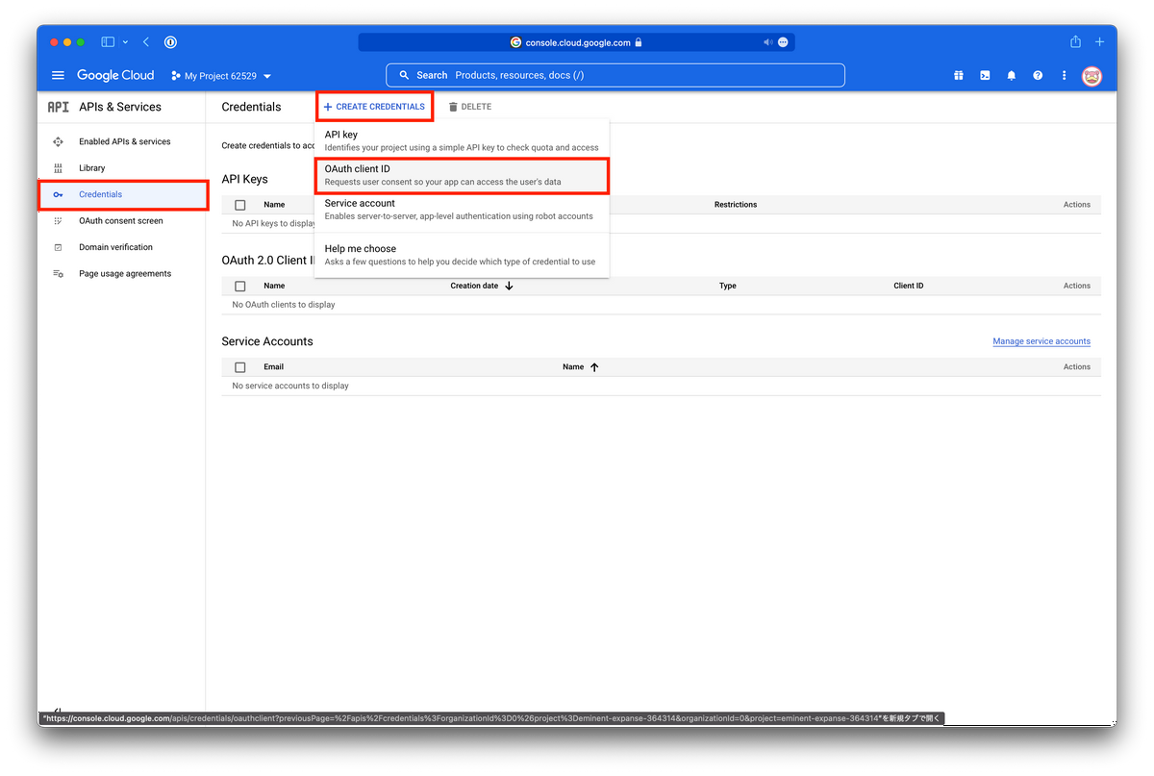Open the Safari tab group chevron
The height and width of the screenshot is (776, 1154).
pyautogui.click(x=125, y=42)
